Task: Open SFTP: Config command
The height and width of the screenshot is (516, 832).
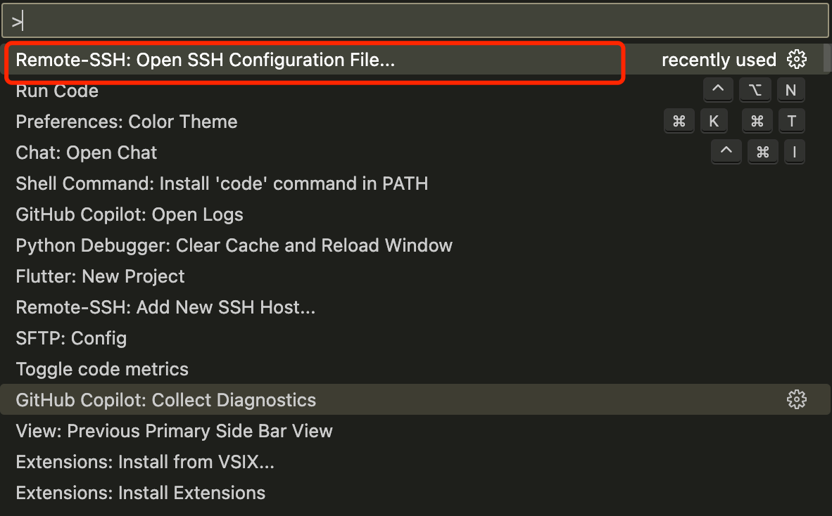Action: pos(415,338)
